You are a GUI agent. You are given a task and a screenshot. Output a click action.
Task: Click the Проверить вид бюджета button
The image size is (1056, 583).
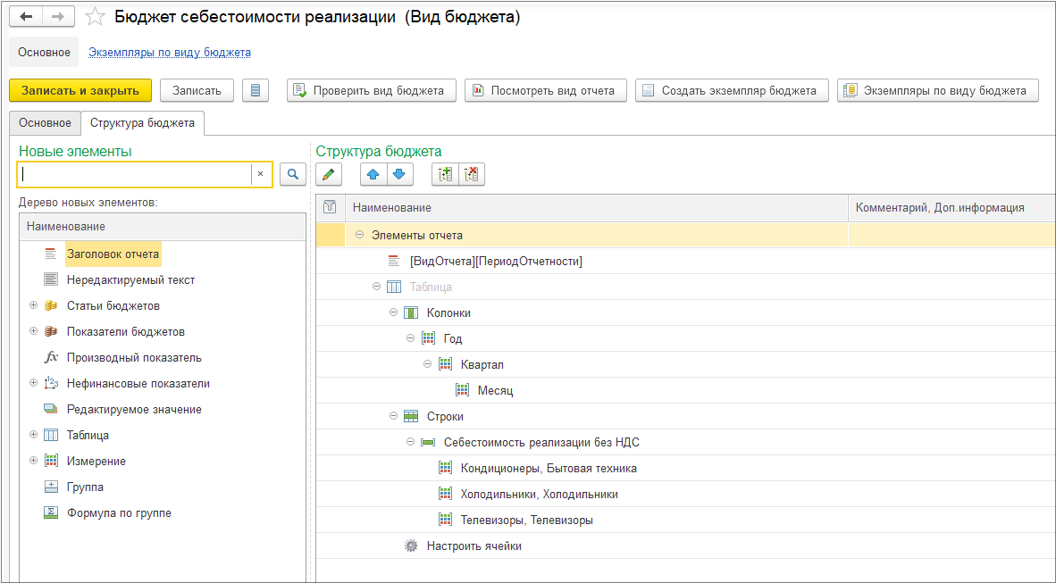click(371, 90)
